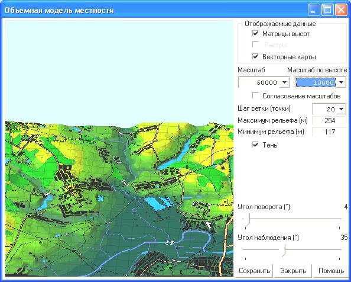Disable the Тень shadow checkbox
This screenshot has height=282, width=351.
click(x=255, y=145)
